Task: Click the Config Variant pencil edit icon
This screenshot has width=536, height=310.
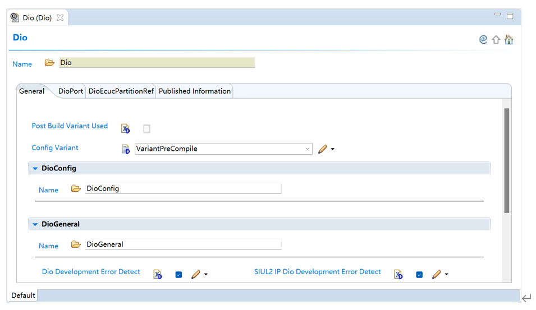Action: (x=323, y=149)
